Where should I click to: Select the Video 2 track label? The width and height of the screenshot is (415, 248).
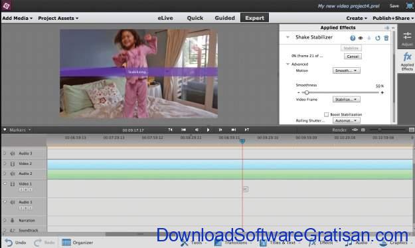25,164
